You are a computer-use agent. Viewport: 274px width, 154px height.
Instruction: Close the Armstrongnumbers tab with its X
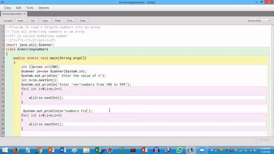(x=24, y=14)
